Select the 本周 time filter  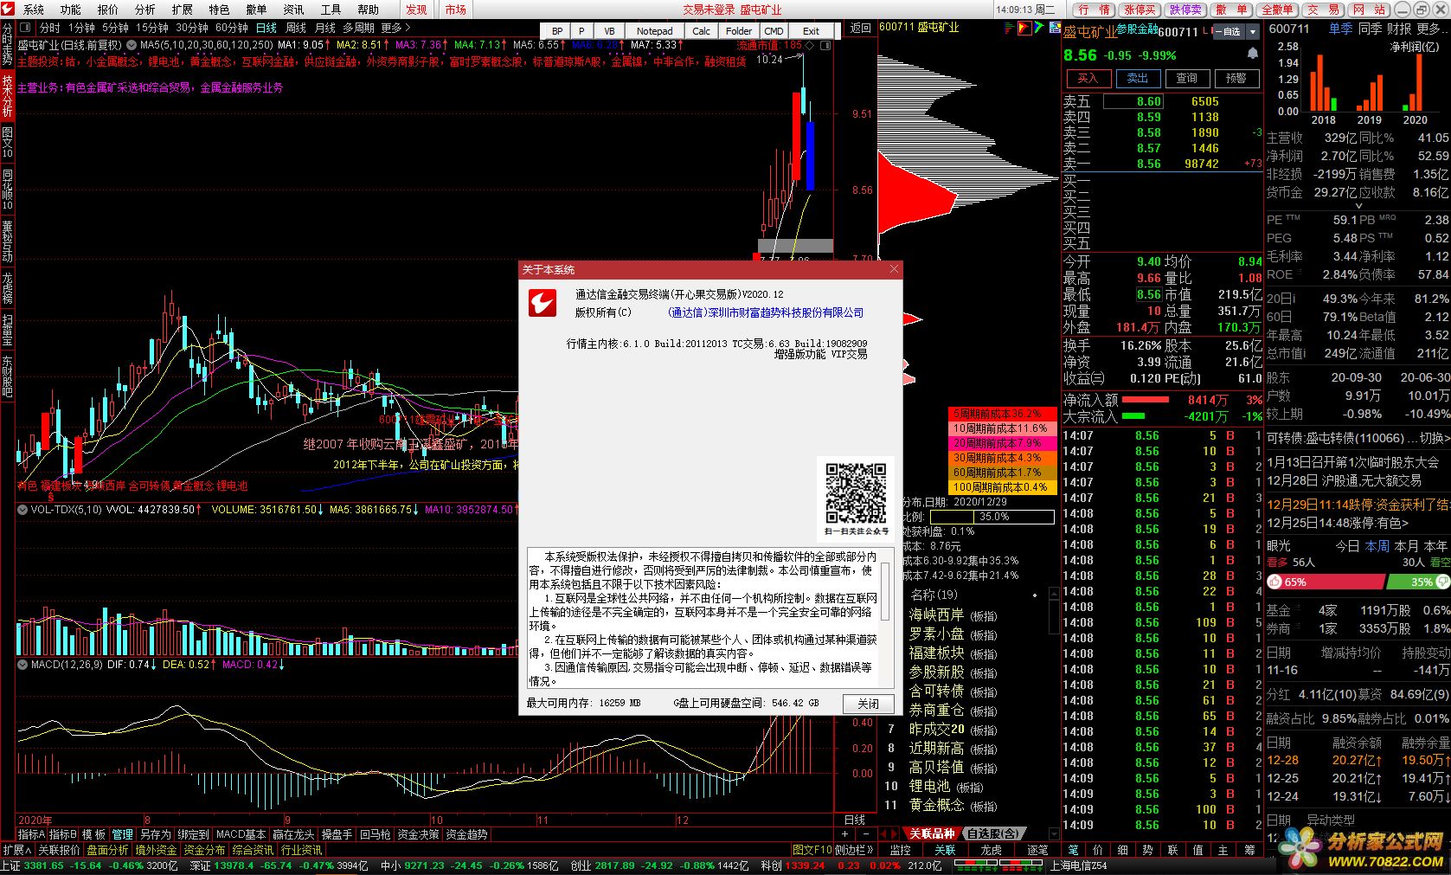1377,546
